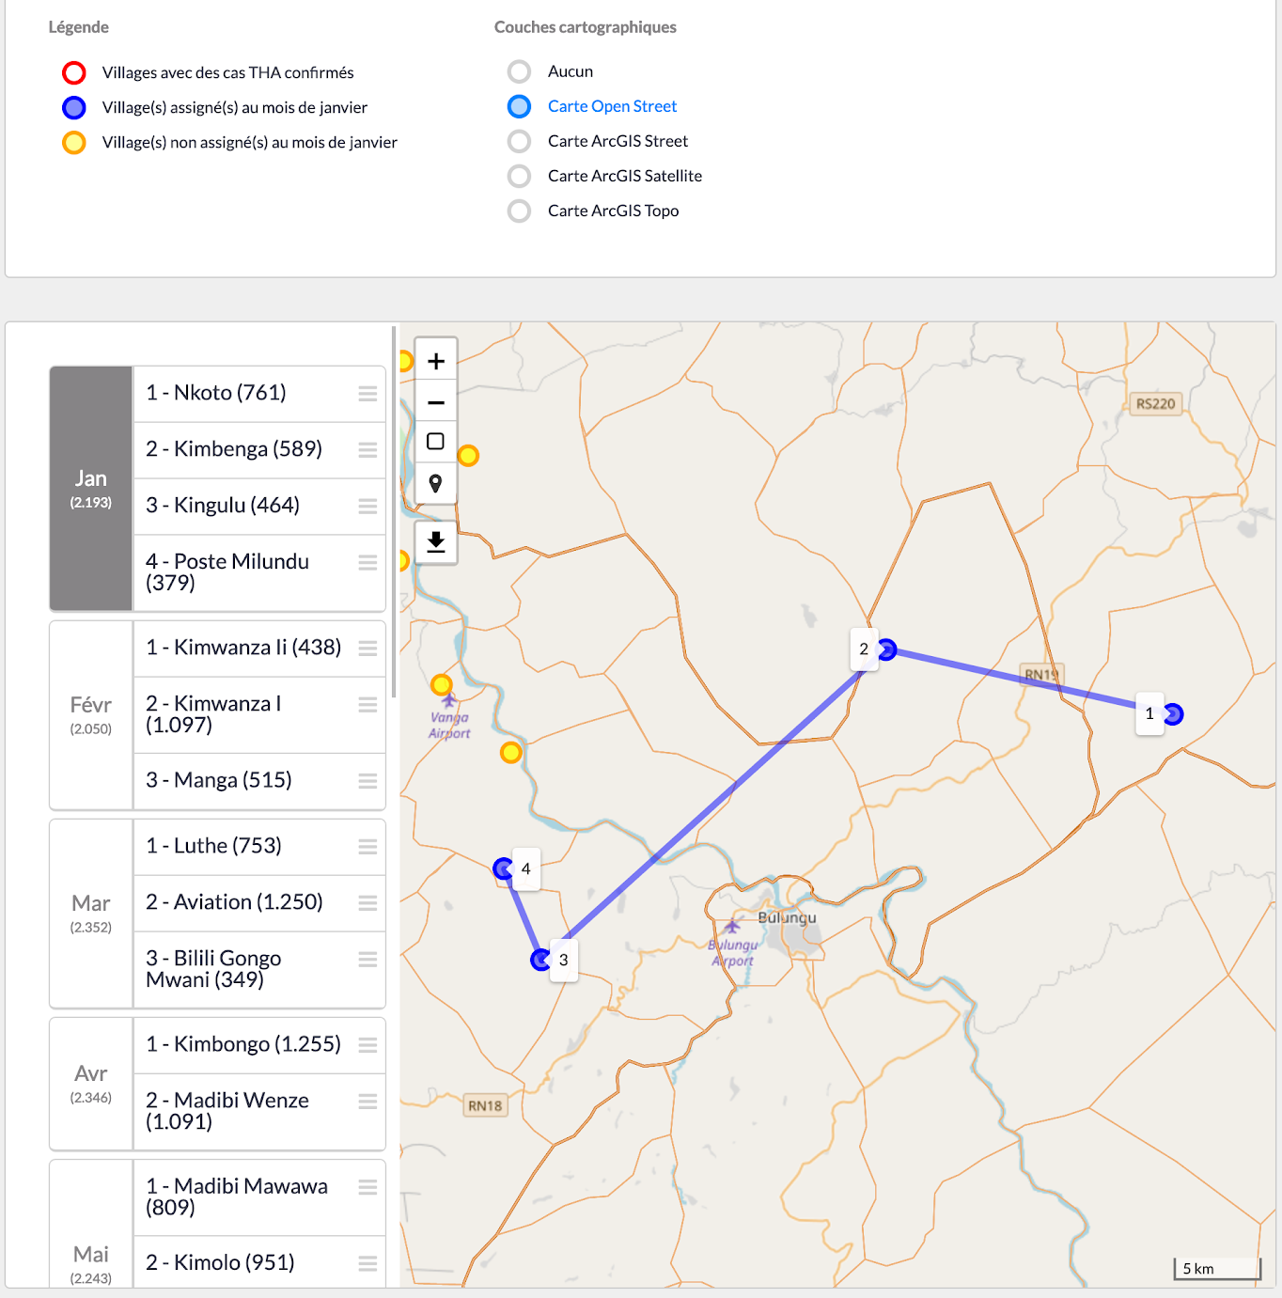Viewport: 1282px width, 1298px height.
Task: Click the drag handle beside Kingulu (464)
Action: click(367, 507)
